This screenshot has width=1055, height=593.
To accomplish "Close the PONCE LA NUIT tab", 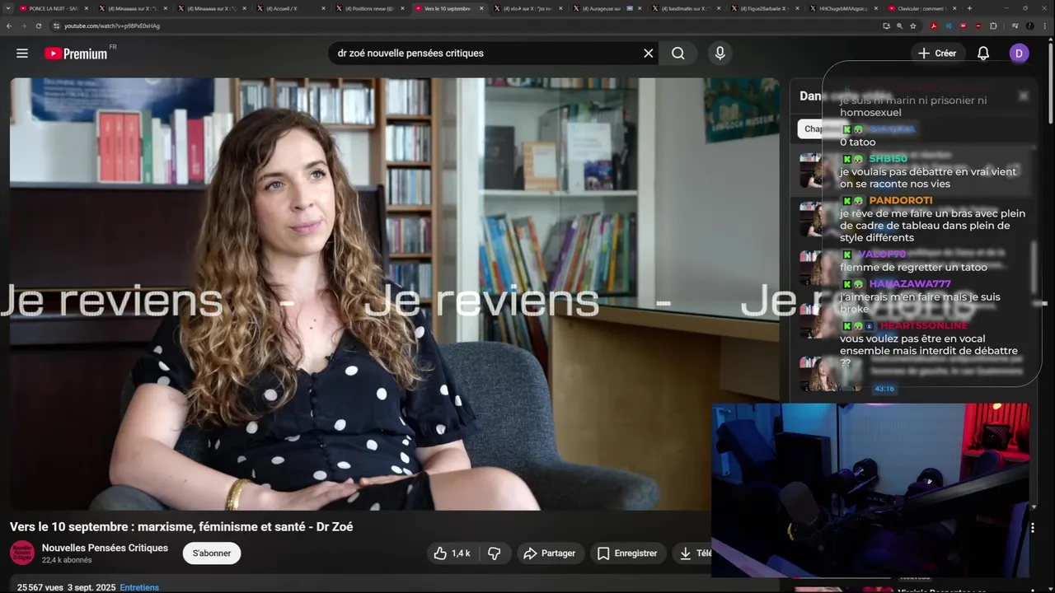I will [86, 8].
